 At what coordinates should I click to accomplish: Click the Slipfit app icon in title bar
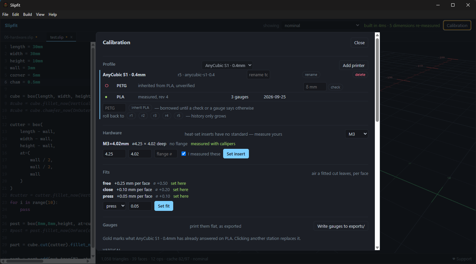[5, 5]
